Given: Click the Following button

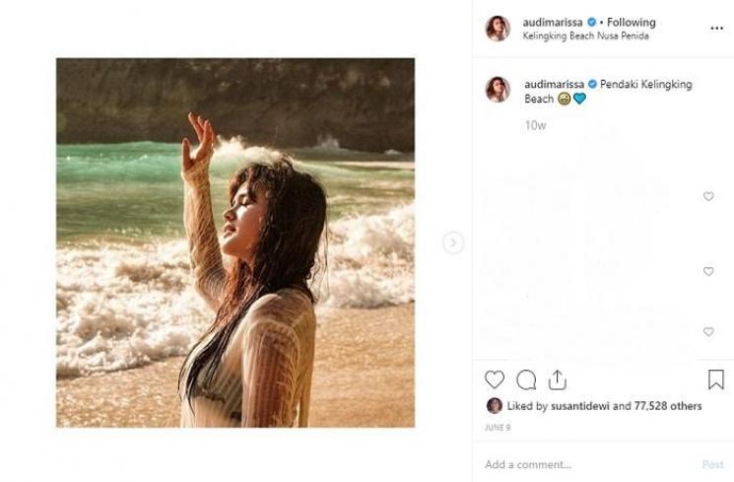Looking at the screenshot, I should [632, 22].
